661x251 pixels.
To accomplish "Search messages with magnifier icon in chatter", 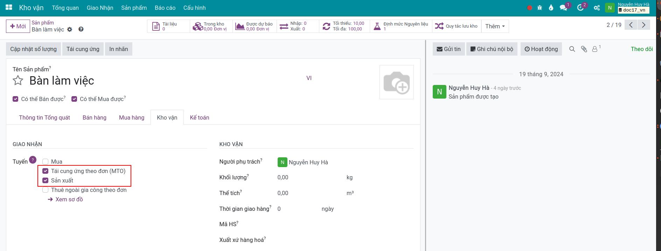I will pyautogui.click(x=572, y=49).
